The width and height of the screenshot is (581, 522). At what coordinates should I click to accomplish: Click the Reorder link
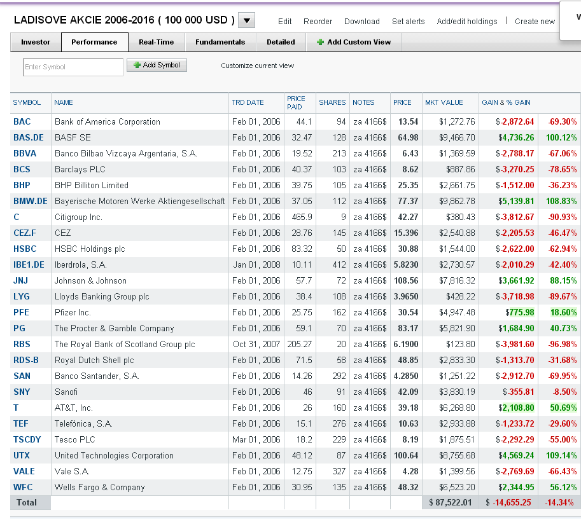click(x=318, y=22)
